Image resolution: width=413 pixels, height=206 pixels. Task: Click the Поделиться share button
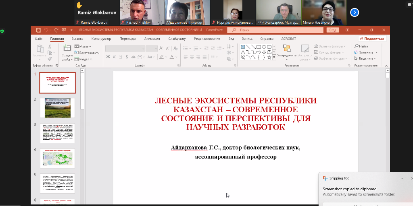coord(372,39)
